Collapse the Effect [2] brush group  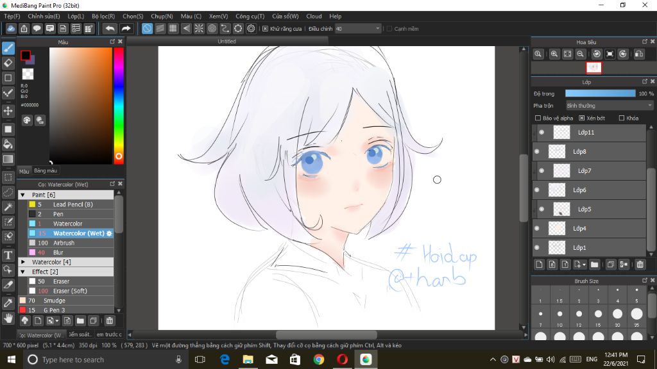[x=23, y=272]
